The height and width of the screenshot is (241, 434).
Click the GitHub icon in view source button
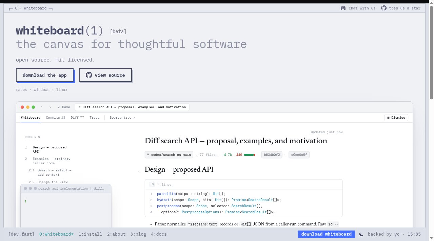[89, 75]
